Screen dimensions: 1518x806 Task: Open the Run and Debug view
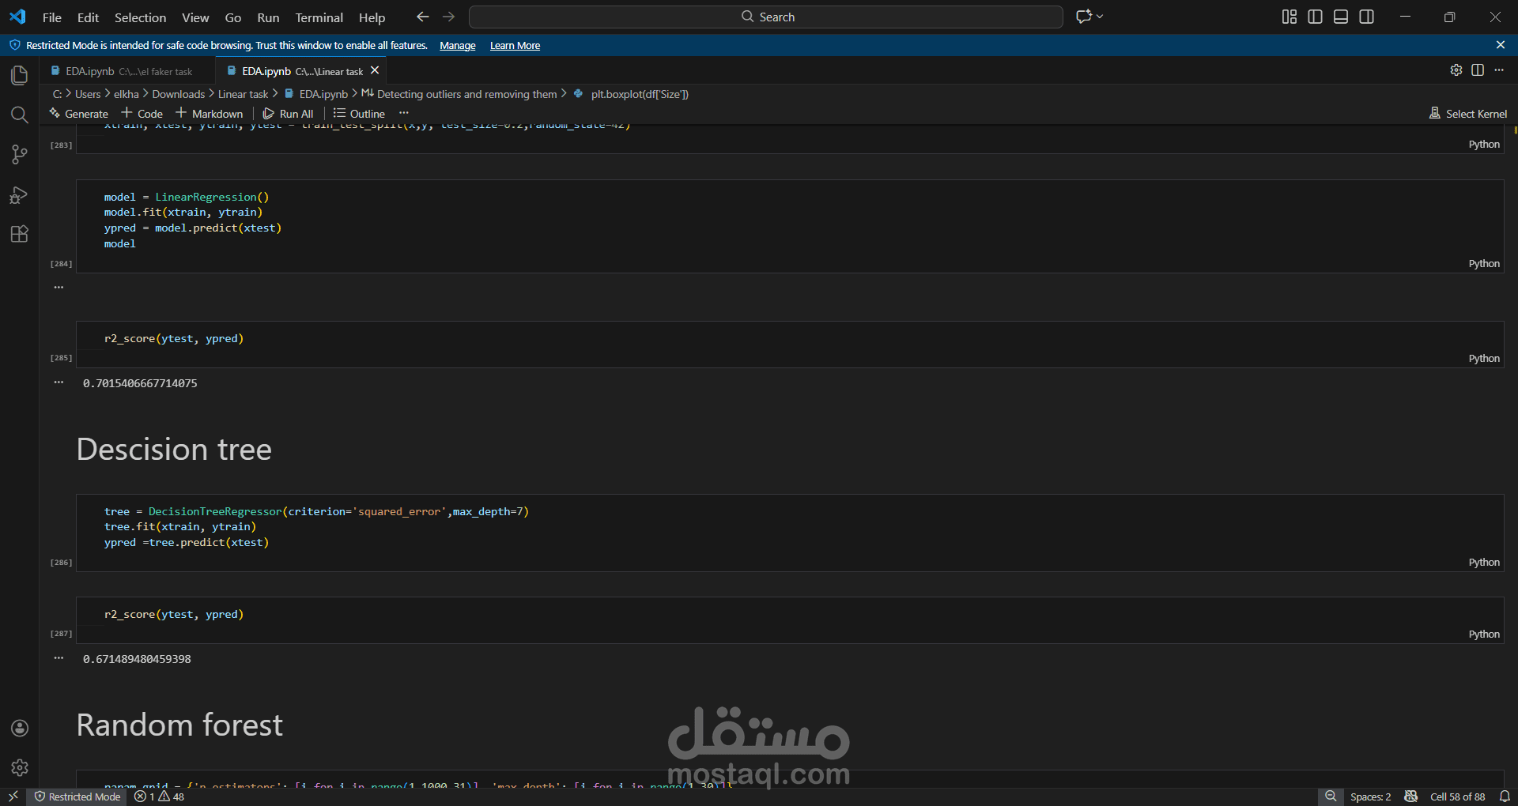tap(20, 195)
